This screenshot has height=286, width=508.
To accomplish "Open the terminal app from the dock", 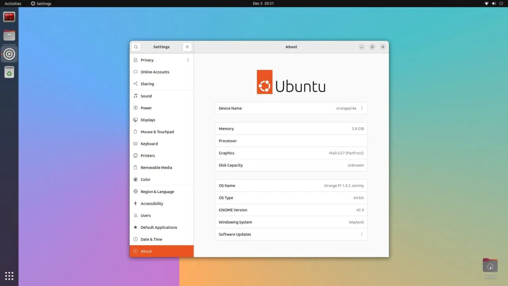I will [9, 16].
